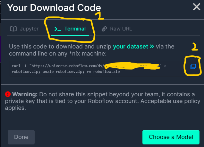
Task: Open the Raw URL tab
Action: 117,29
